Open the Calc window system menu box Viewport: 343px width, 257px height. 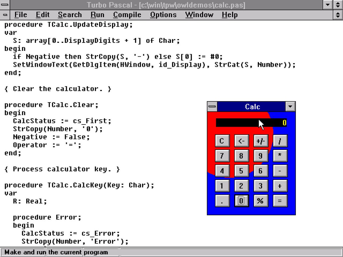(212, 107)
